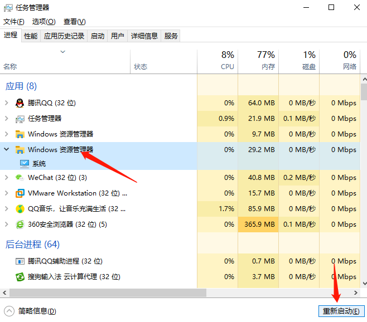The image size is (367, 322).
Task: Open the 文件(F) menu
Action: [14, 22]
